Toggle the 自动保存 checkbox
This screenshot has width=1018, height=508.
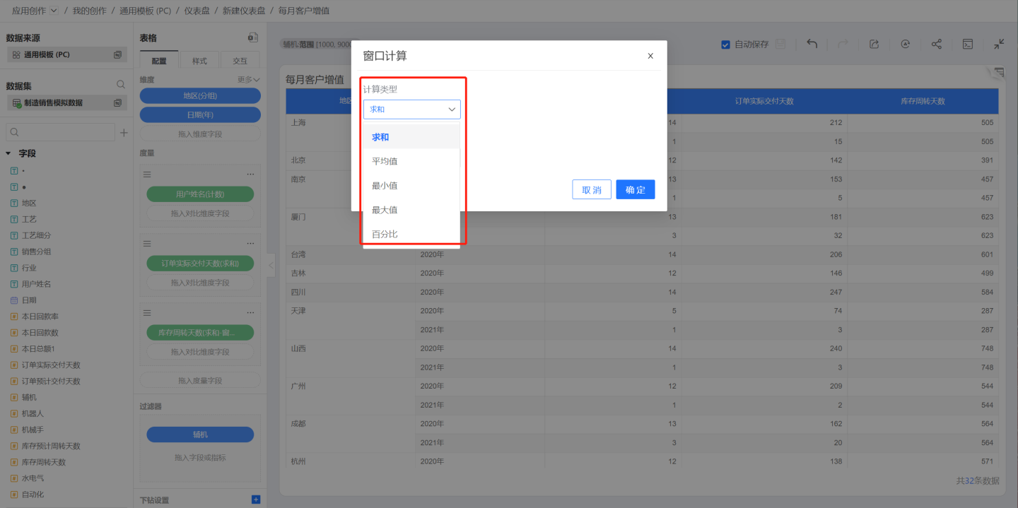click(x=725, y=45)
